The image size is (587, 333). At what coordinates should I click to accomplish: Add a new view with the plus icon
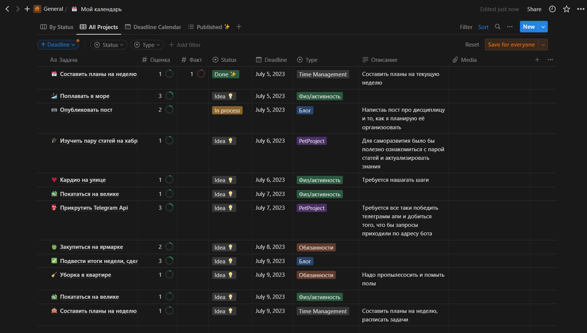click(239, 27)
